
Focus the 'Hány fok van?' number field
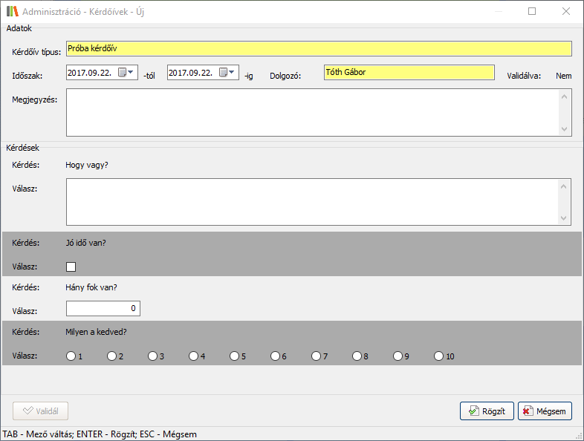[x=103, y=308]
